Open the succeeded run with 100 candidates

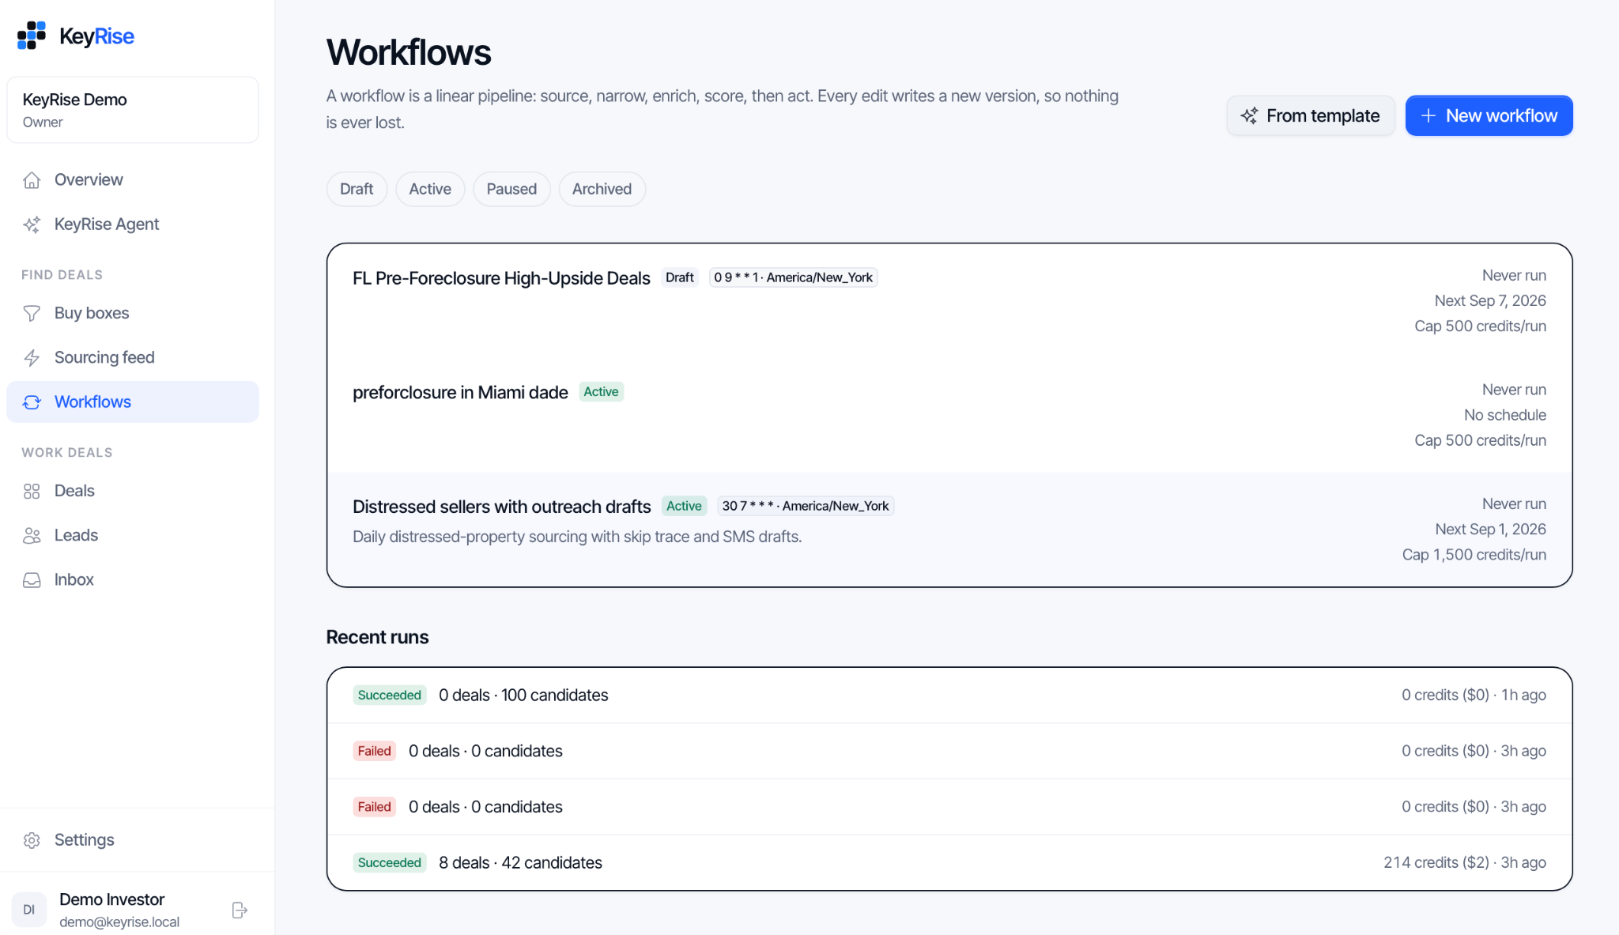[x=949, y=695]
